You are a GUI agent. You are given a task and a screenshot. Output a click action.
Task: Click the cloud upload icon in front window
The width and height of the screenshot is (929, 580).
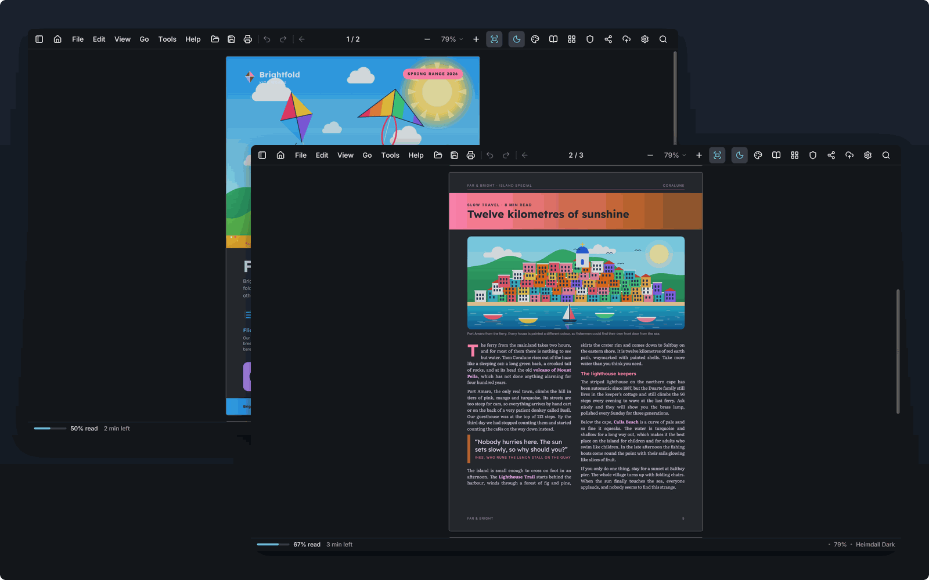tap(849, 155)
